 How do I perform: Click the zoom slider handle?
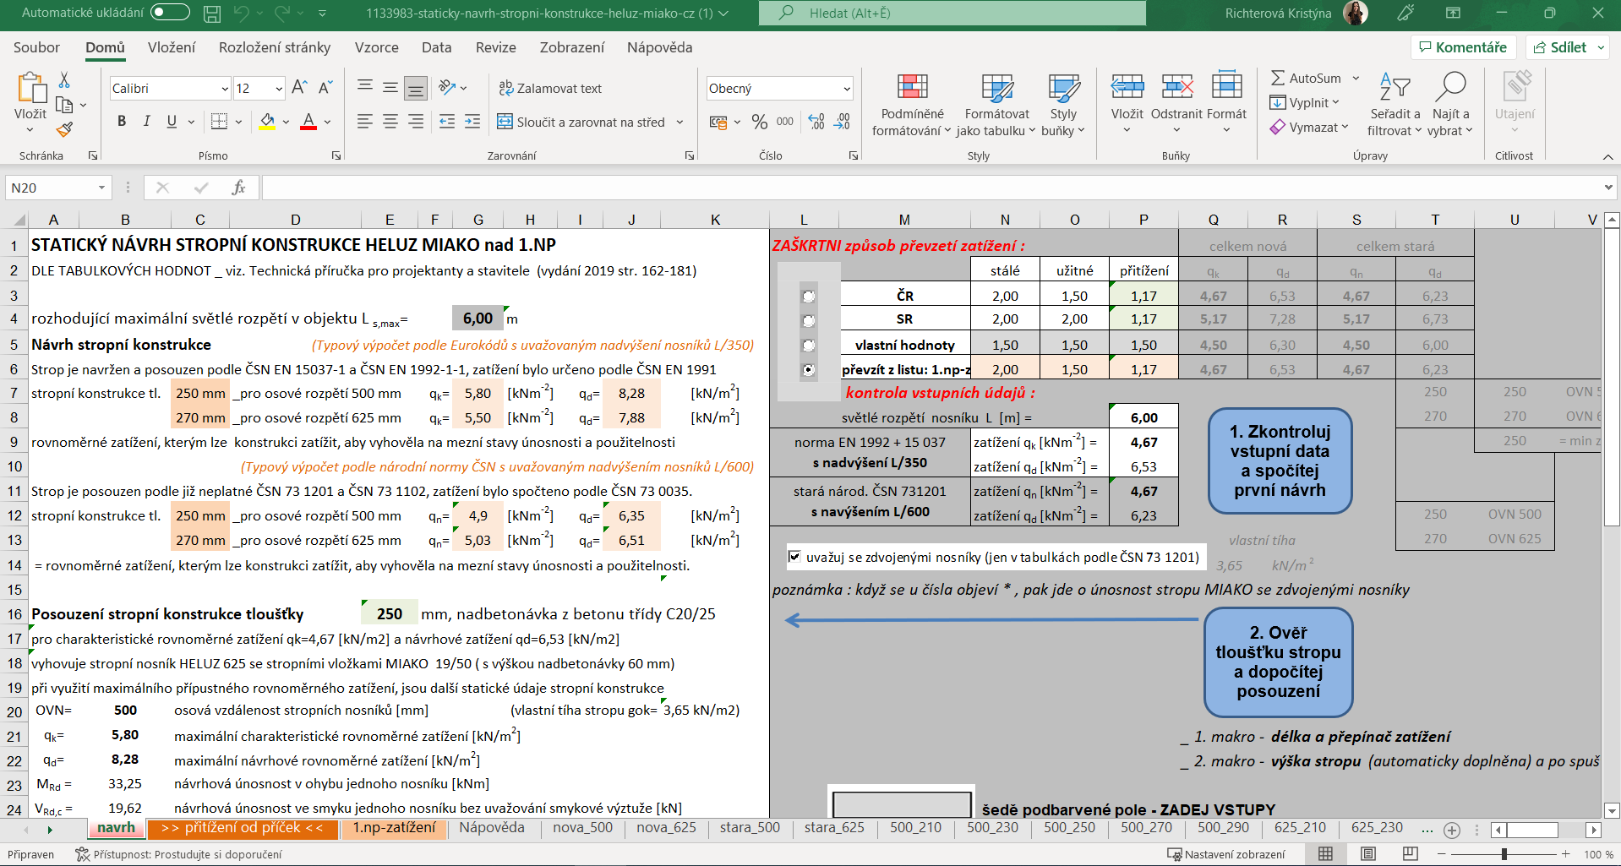(1504, 854)
